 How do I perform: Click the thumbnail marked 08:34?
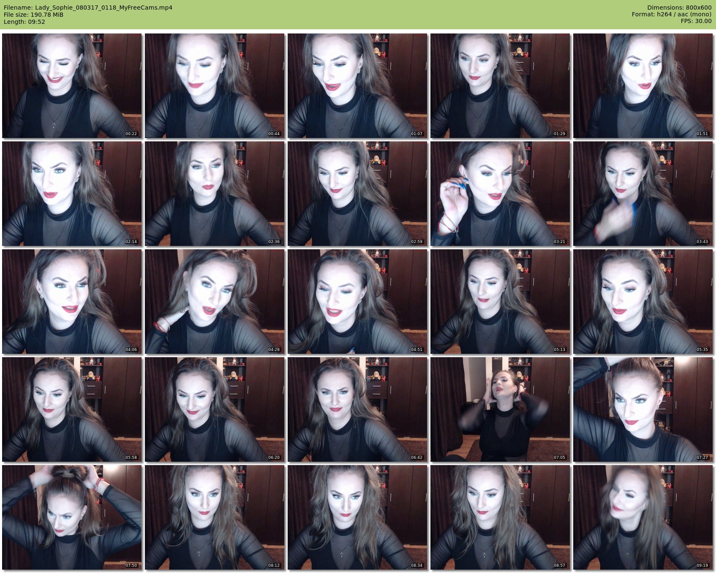click(358, 517)
